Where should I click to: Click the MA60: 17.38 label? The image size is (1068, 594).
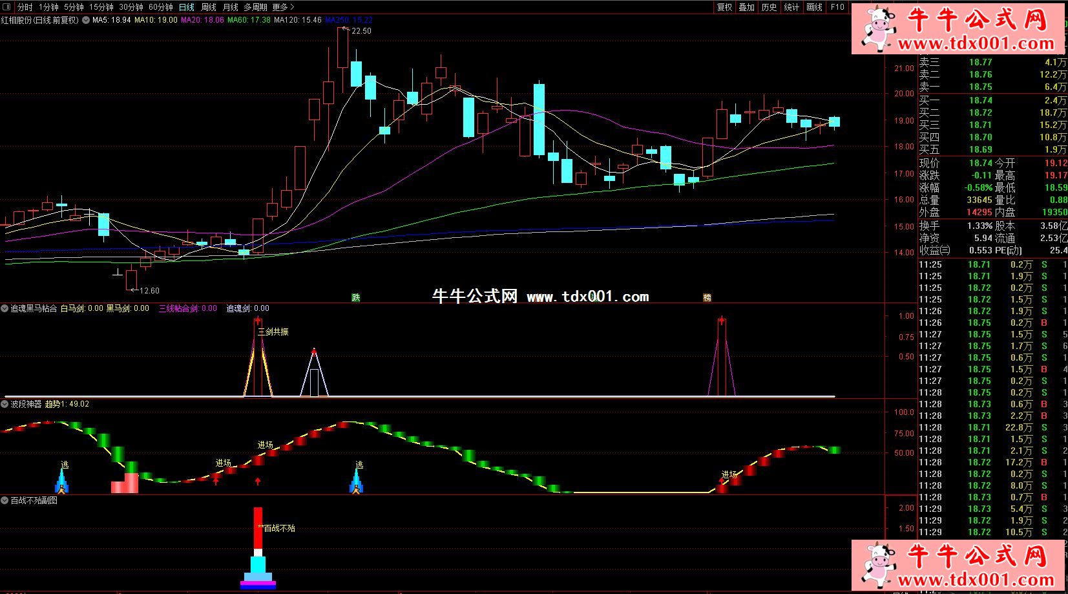coord(249,20)
